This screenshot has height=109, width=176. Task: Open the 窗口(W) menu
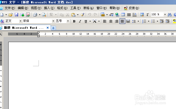[102, 8]
